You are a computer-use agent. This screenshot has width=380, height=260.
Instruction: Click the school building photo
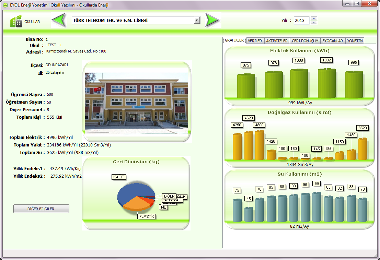point(136,101)
